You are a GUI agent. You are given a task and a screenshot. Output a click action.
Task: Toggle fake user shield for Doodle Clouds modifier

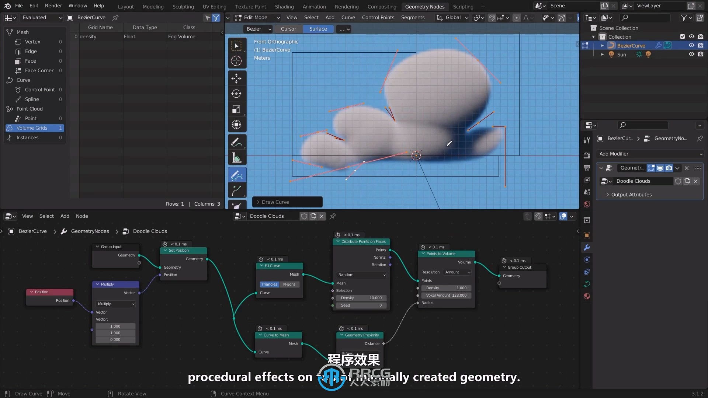[x=678, y=181]
